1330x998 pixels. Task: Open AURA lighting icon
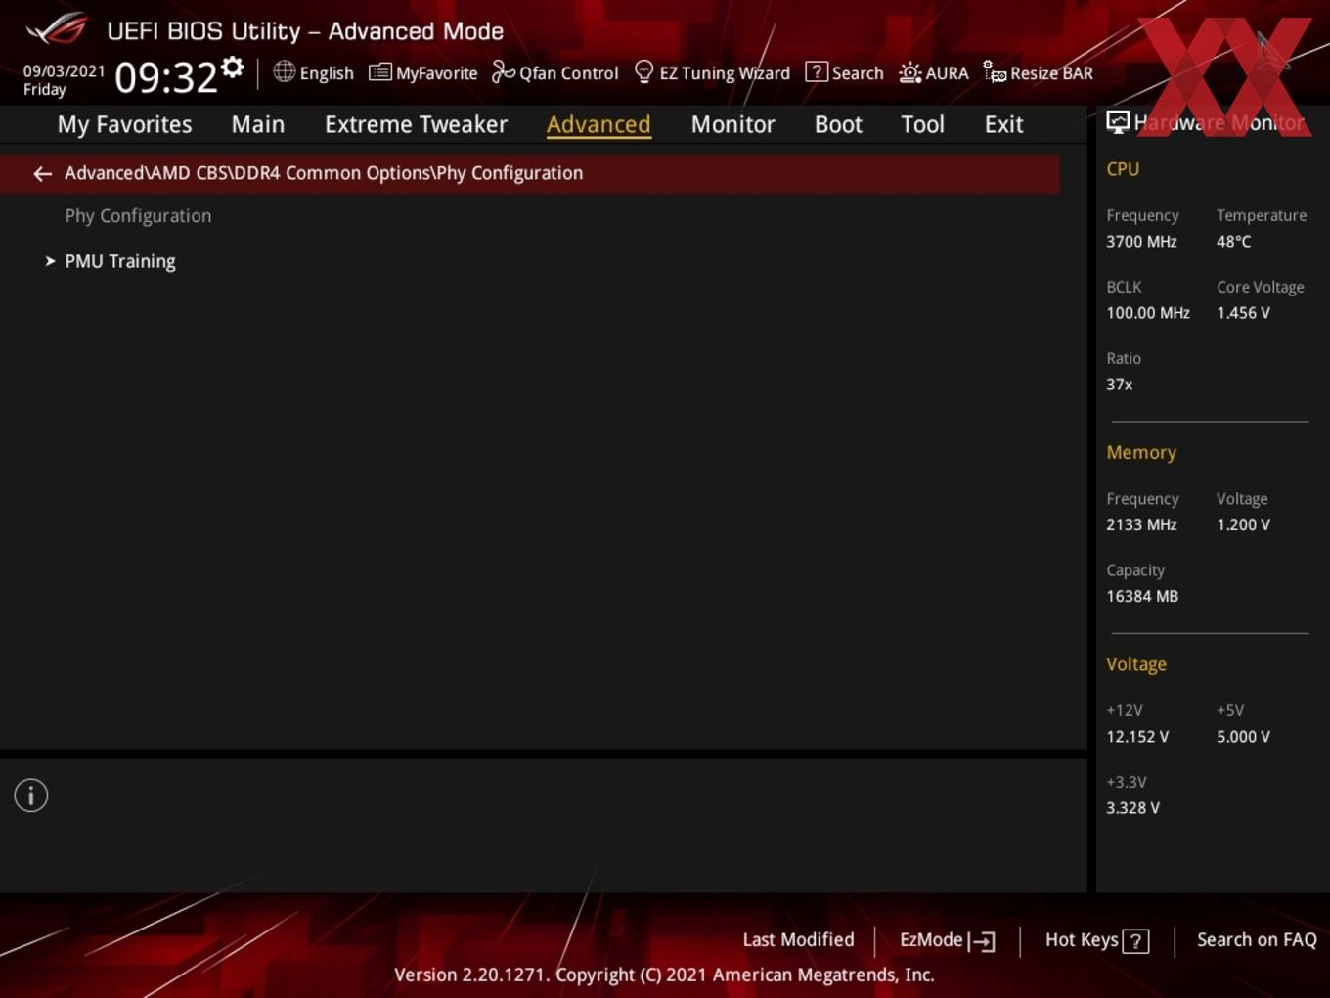(909, 72)
